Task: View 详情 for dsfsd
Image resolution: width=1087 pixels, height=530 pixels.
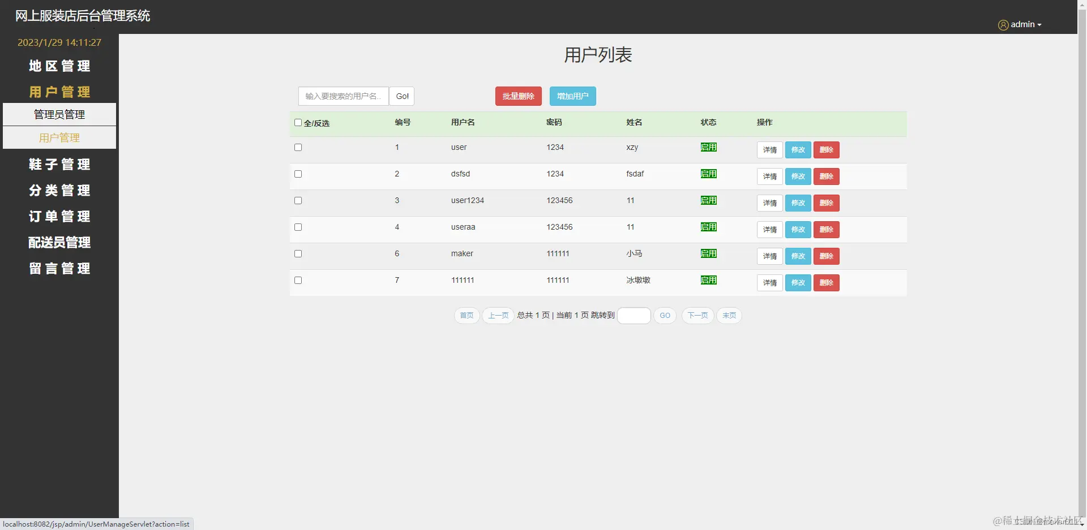Action: 770,176
